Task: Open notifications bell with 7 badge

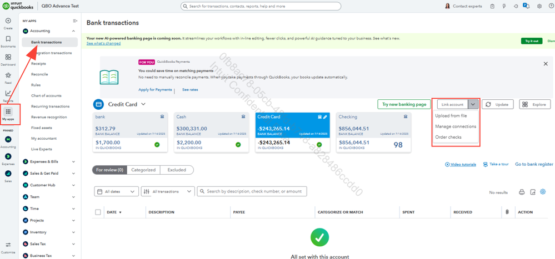Action: [x=526, y=6]
